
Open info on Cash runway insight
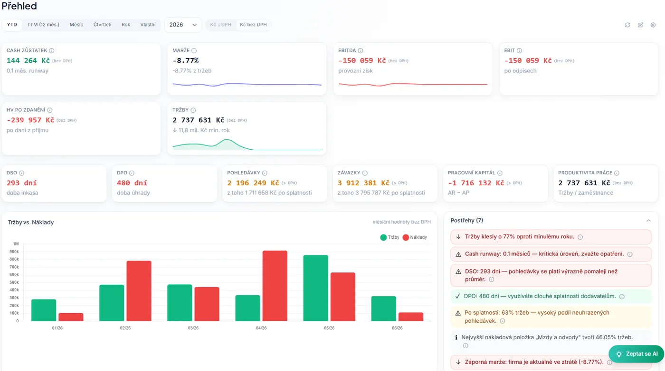pyautogui.click(x=630, y=254)
